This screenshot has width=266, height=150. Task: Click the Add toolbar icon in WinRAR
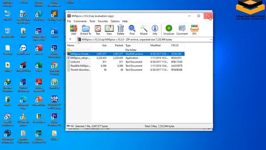(x=74, y=30)
